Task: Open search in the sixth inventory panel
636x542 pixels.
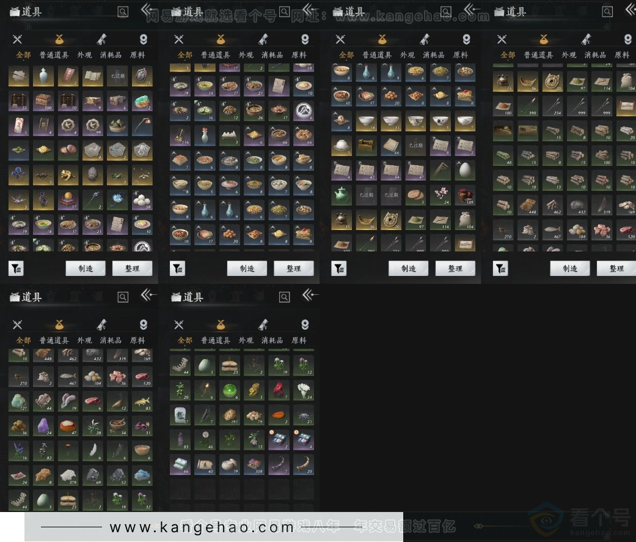Action: (x=284, y=297)
